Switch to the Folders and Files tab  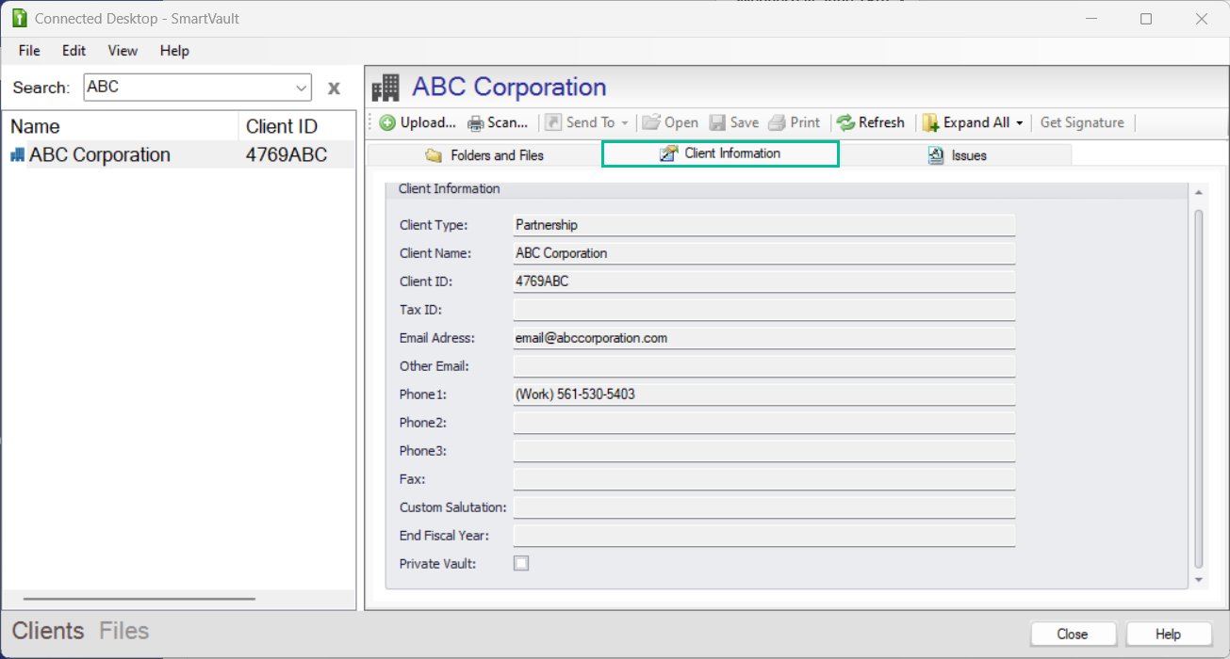484,155
